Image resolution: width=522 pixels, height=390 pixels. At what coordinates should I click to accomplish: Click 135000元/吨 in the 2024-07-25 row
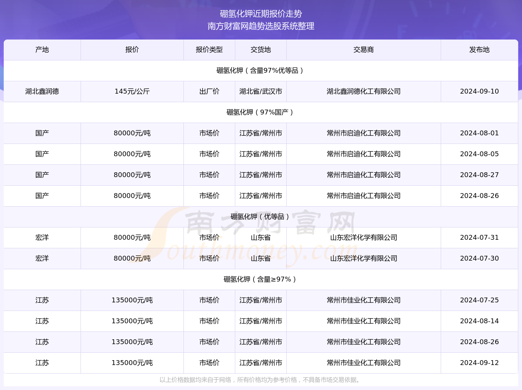coord(132,300)
